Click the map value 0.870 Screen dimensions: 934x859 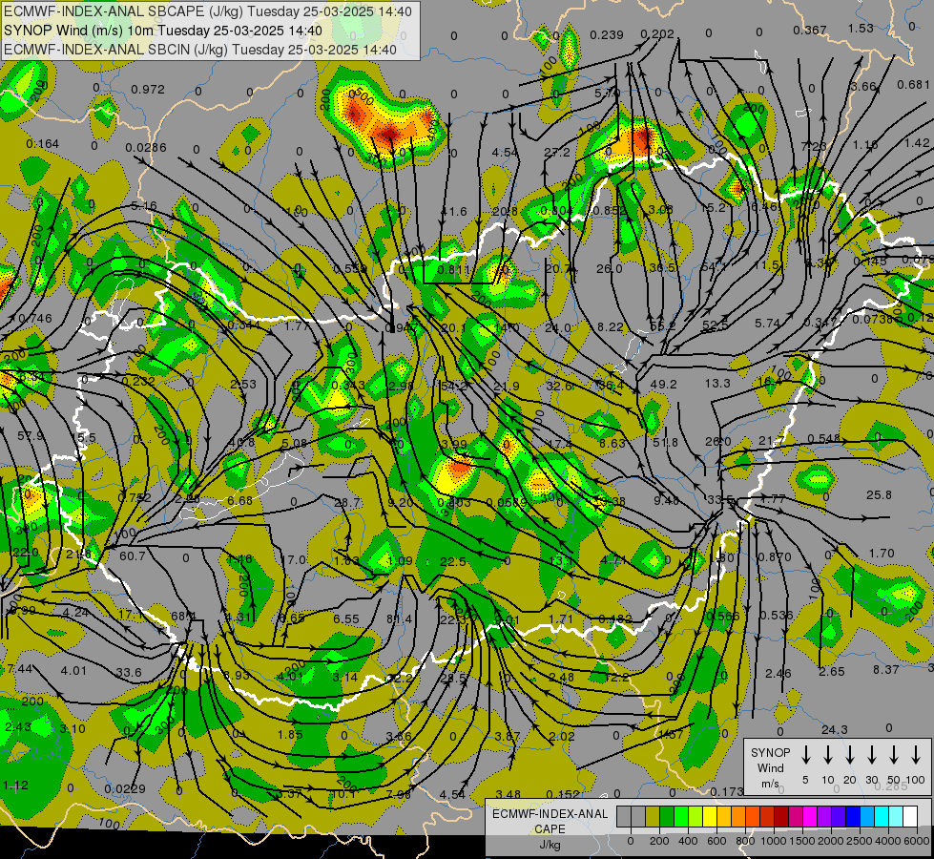tap(775, 556)
